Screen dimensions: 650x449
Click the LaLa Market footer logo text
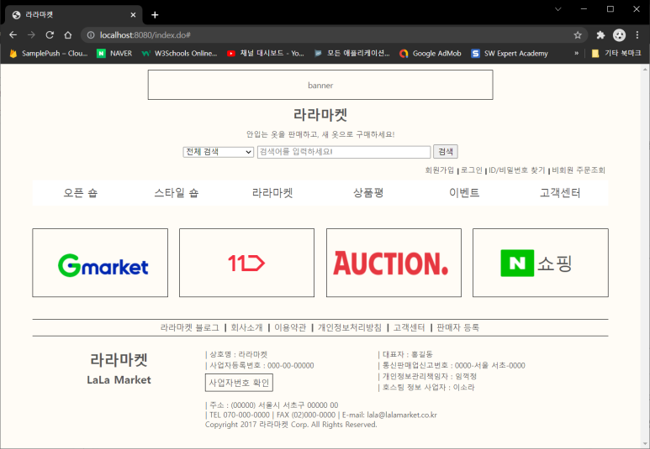[x=119, y=380]
